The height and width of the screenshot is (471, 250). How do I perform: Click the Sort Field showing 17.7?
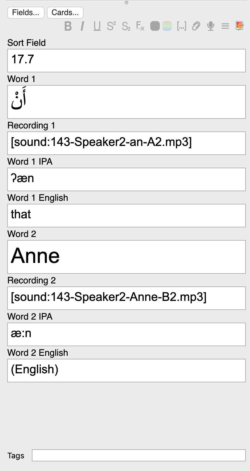127,61
